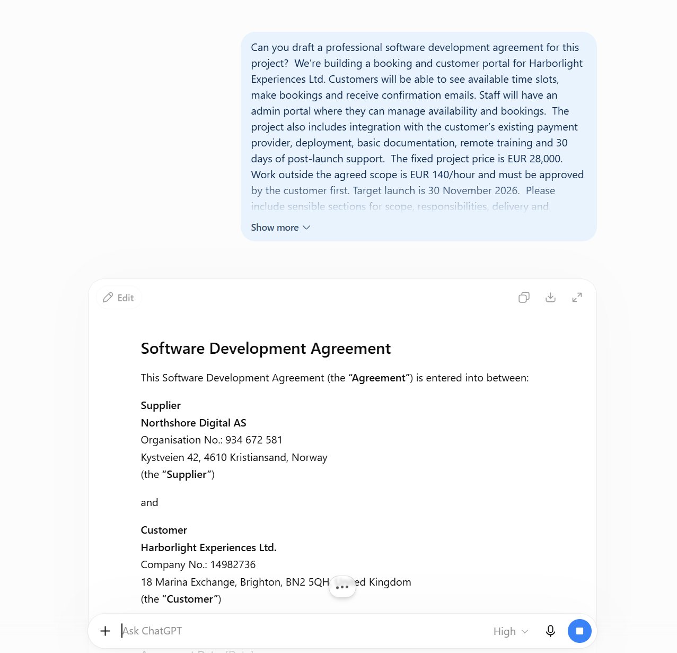
Task: Select the Kystveien 42, 4610 Kristiansand address line
Action: click(234, 457)
